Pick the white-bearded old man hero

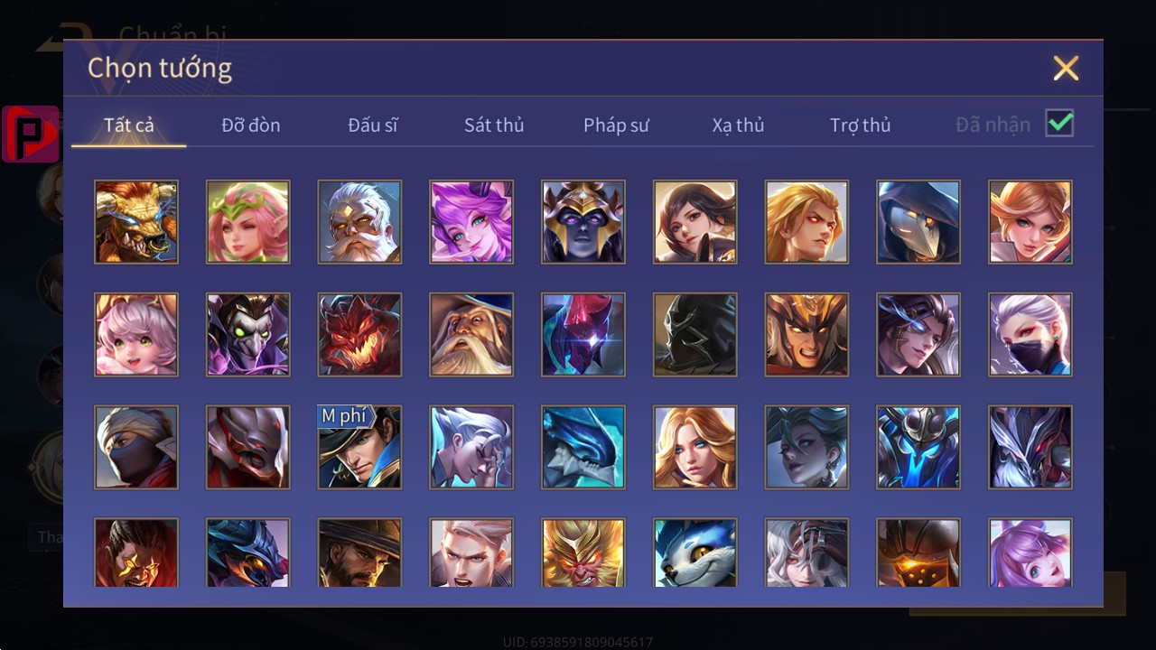tap(359, 222)
